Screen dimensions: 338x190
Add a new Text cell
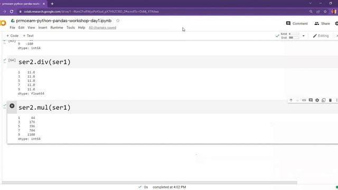coord(28,36)
